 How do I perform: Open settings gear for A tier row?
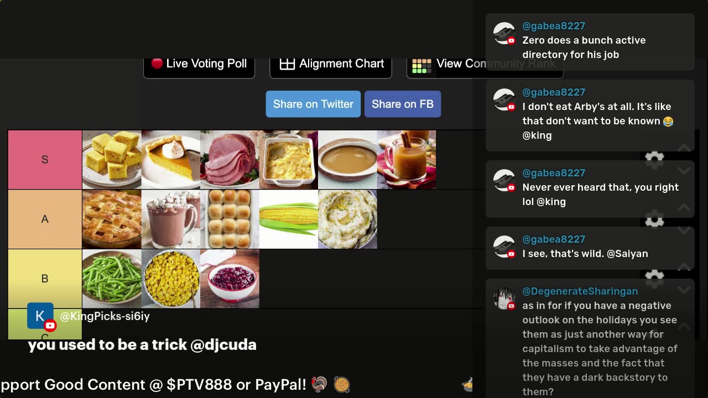(x=654, y=219)
